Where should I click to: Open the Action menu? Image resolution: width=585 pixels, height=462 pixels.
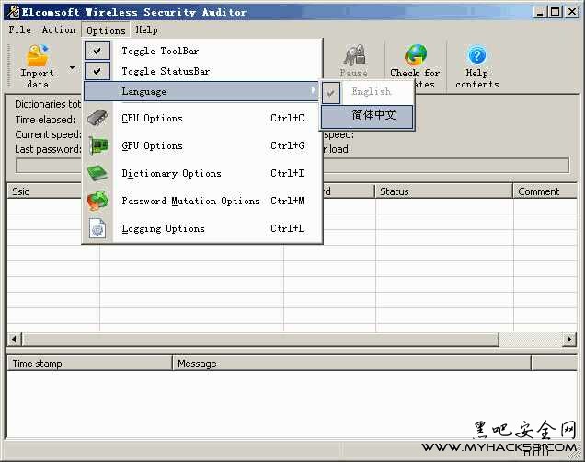click(58, 29)
